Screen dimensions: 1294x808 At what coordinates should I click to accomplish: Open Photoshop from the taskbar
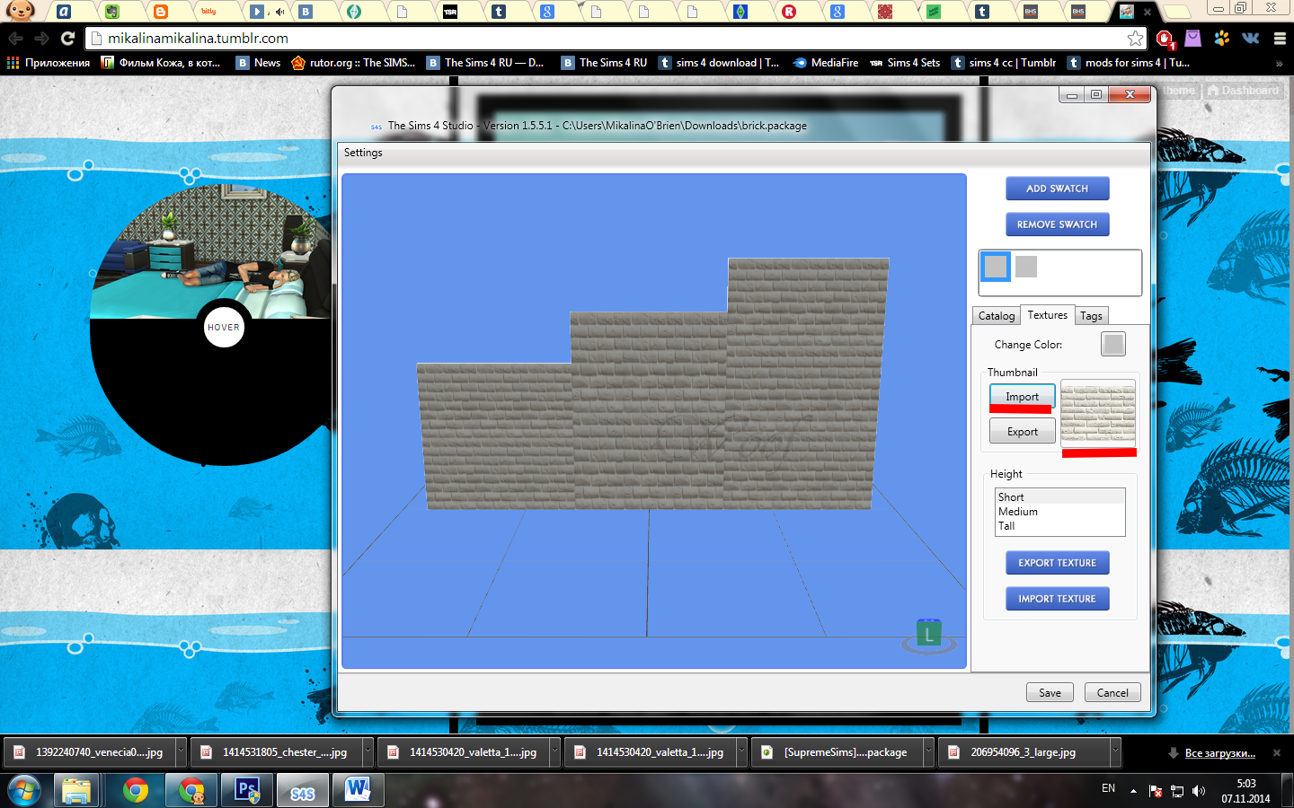click(x=247, y=790)
